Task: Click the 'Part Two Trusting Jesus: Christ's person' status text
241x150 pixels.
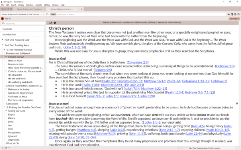Action: [204, 148]
